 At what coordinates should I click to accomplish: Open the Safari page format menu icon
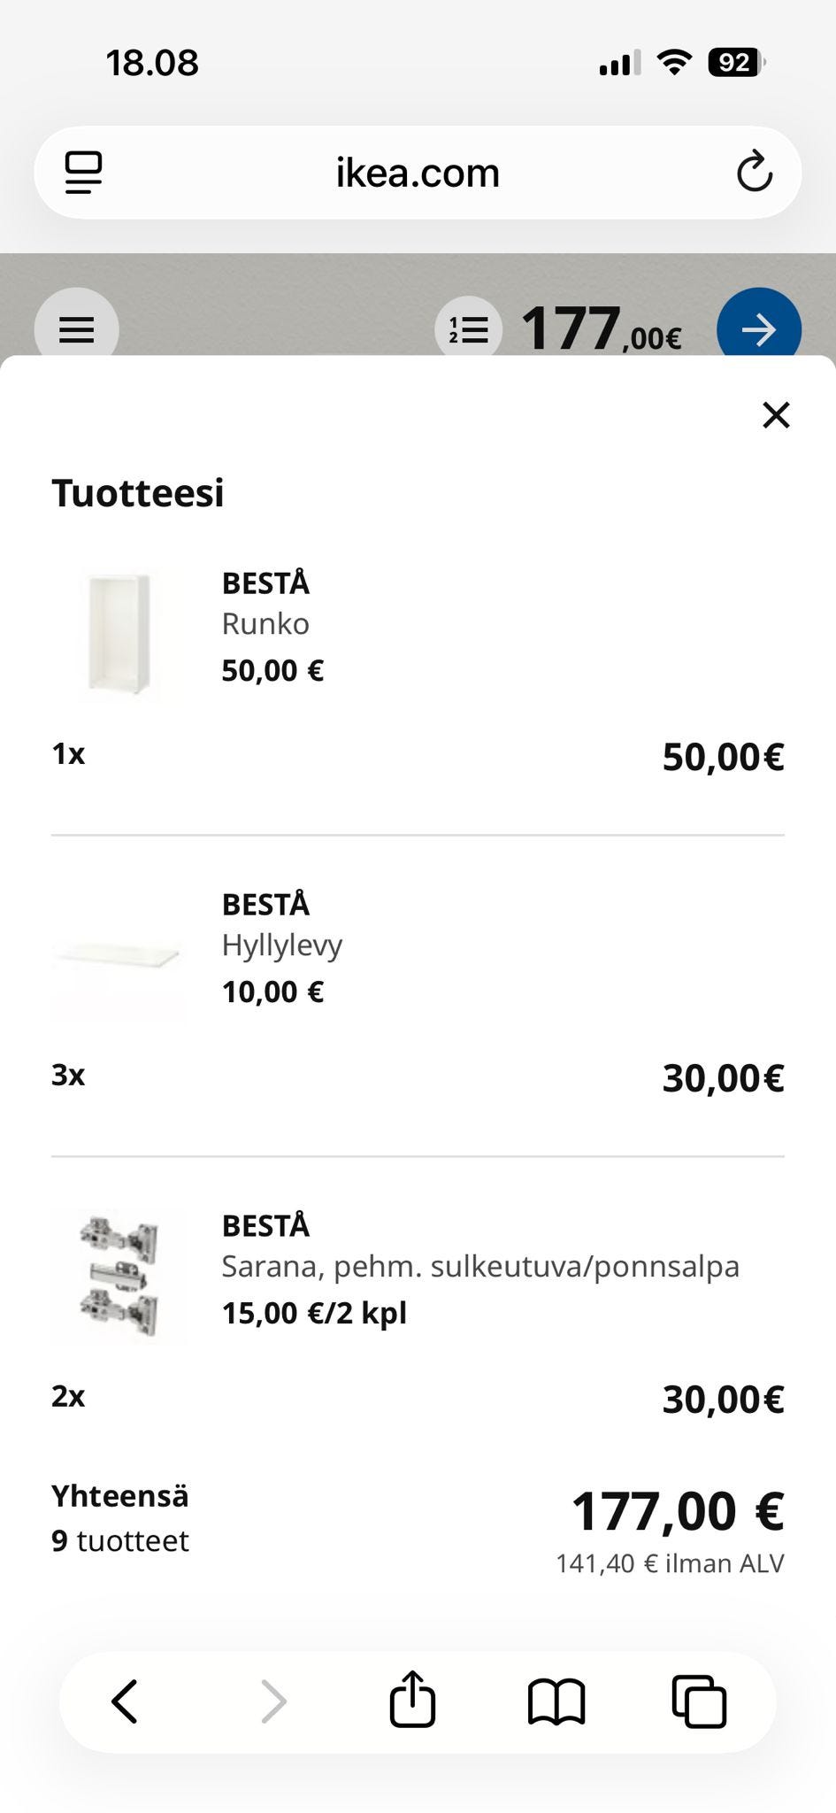point(83,172)
